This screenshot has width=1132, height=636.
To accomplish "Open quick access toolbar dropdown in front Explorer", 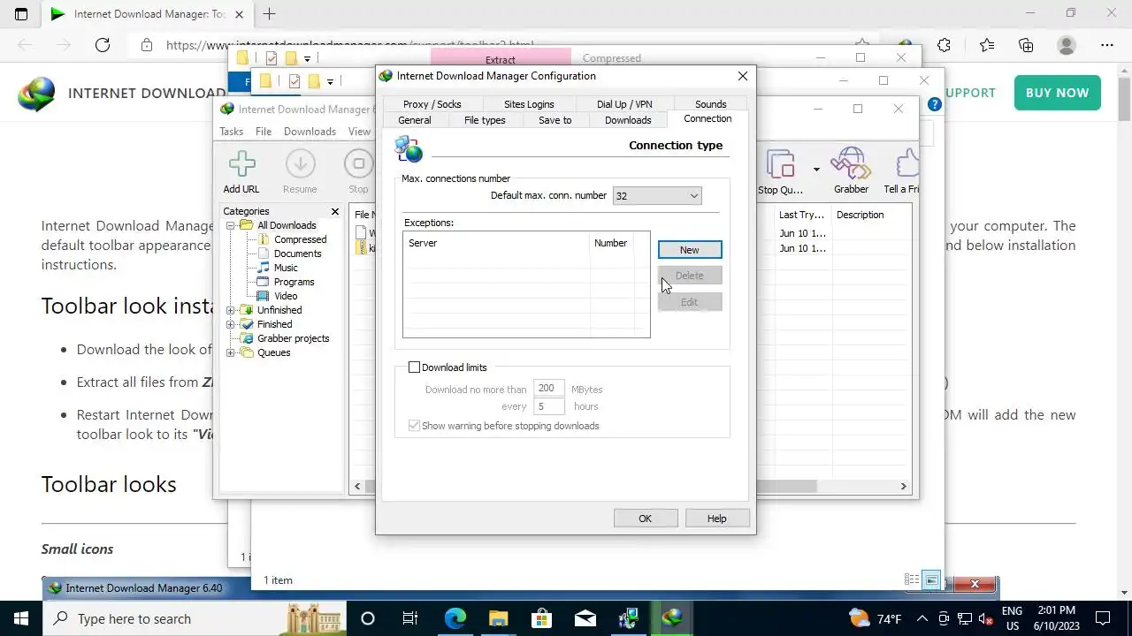I will coord(330,81).
